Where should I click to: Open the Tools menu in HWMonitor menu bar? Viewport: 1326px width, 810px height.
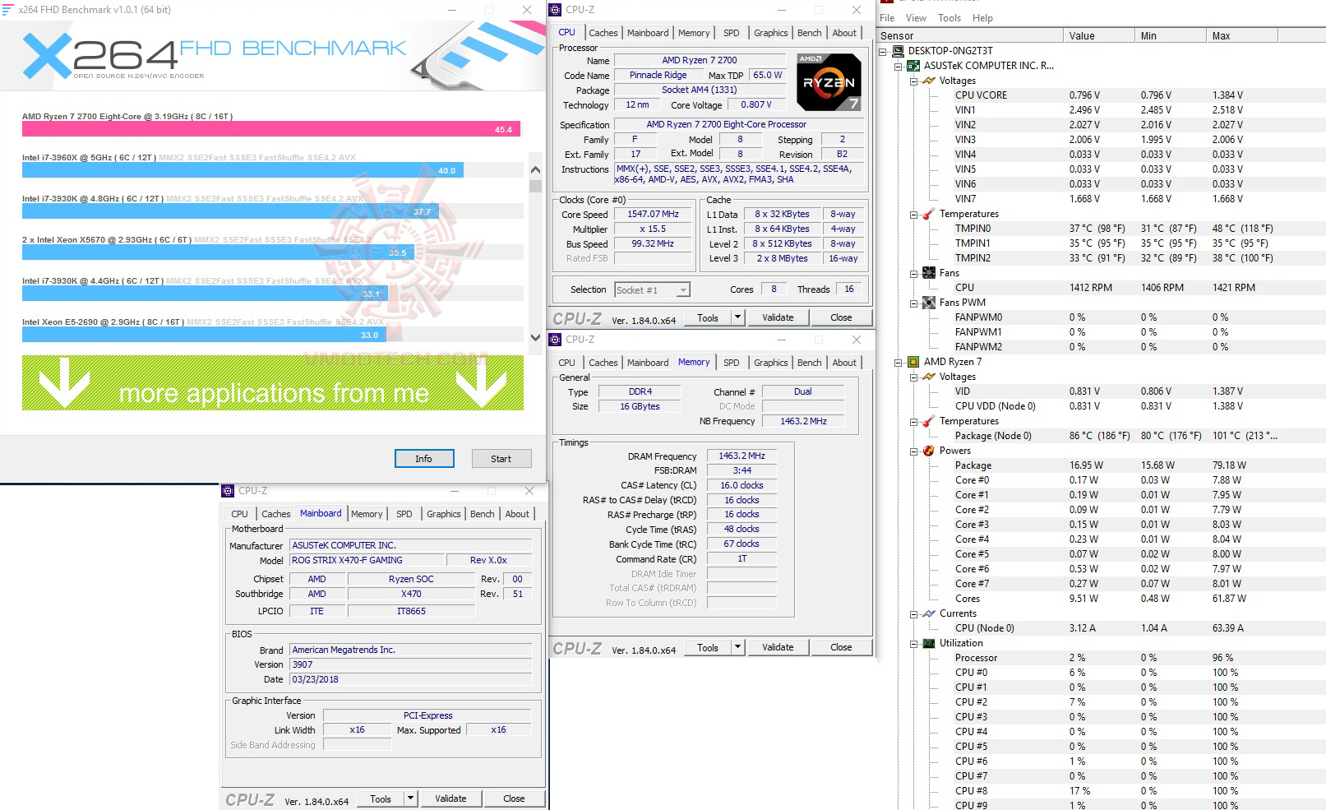click(949, 18)
